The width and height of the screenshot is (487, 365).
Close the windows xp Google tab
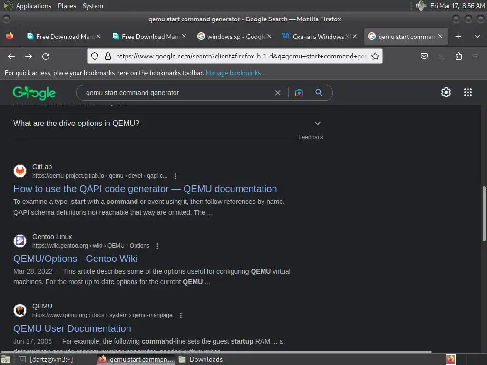point(269,36)
